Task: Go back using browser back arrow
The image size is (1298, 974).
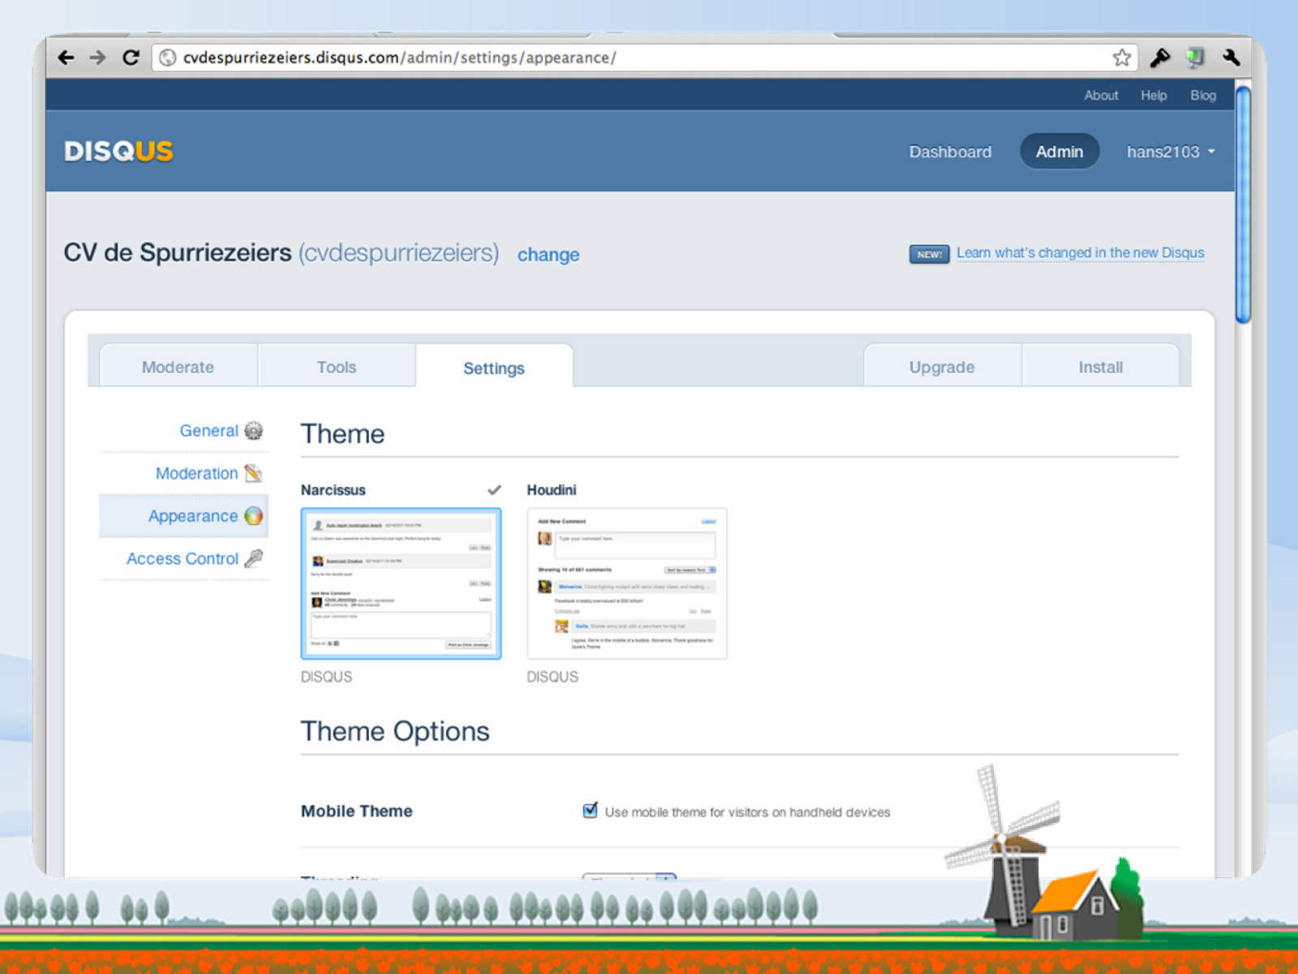Action: pos(66,58)
